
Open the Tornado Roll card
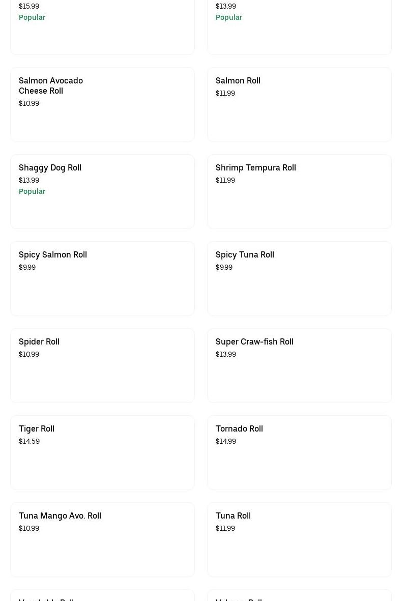pos(239,428)
